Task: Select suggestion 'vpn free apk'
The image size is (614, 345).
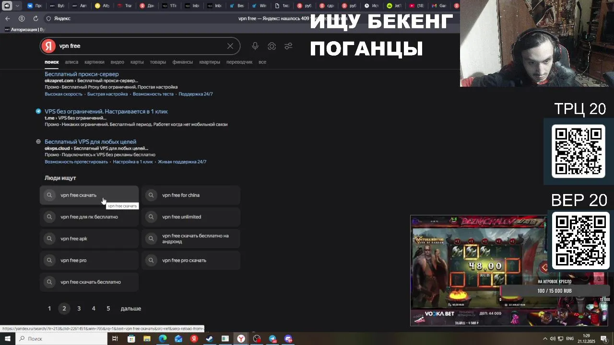Action: point(89,239)
